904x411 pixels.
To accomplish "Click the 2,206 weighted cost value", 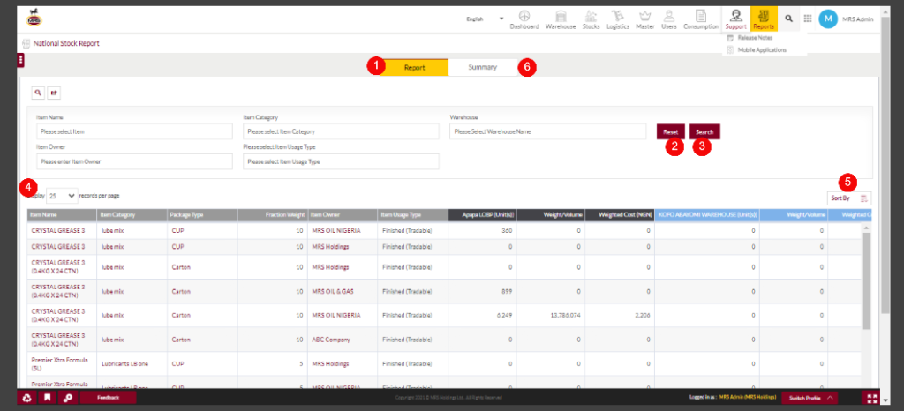I will (644, 316).
